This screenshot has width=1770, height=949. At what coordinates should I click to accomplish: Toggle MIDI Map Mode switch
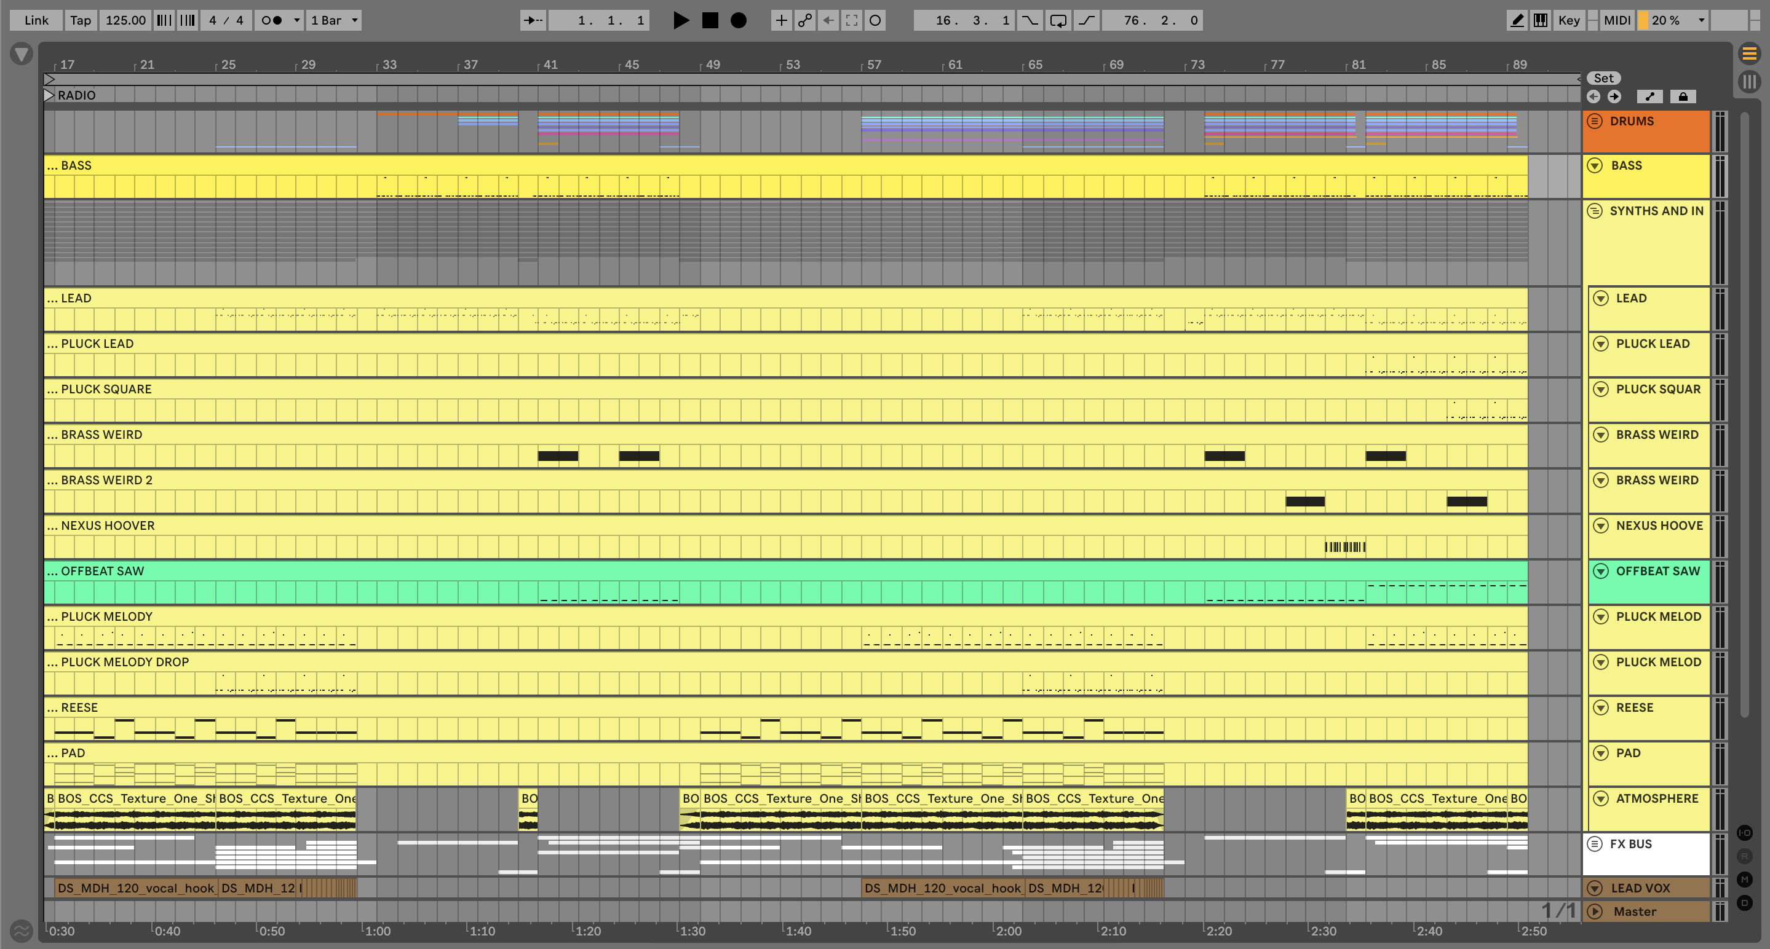pos(1617,20)
